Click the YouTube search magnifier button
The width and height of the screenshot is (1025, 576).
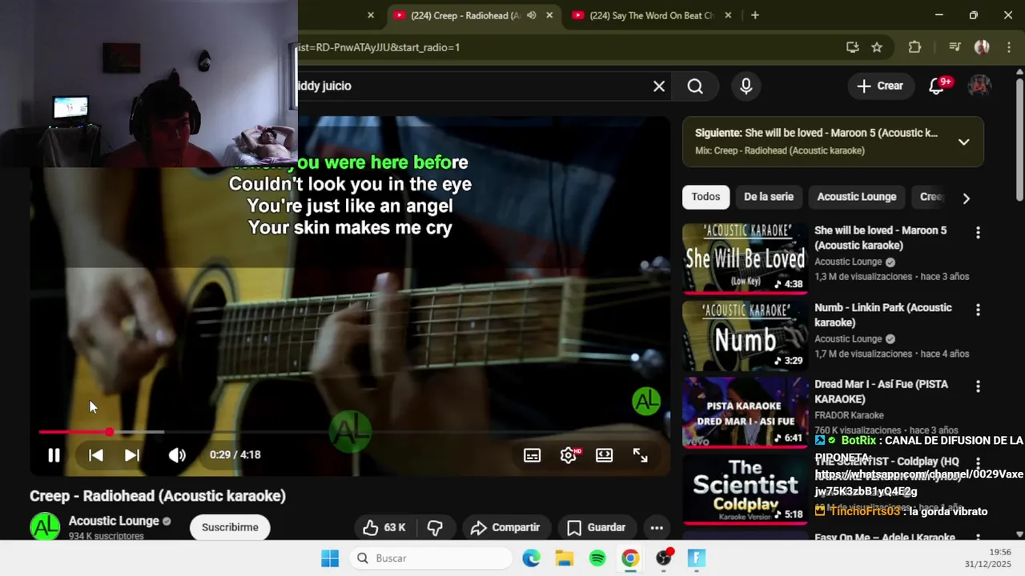pyautogui.click(x=695, y=86)
